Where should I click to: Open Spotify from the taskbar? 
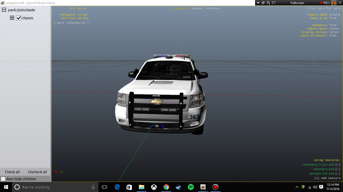click(191, 187)
